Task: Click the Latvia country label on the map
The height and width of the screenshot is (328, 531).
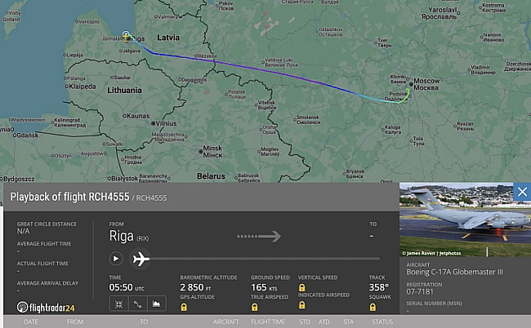Action: coord(168,38)
